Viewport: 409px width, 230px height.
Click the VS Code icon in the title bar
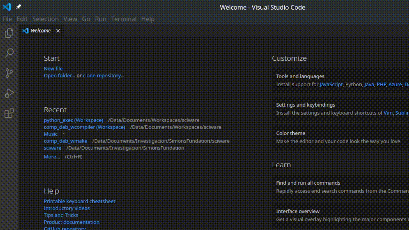[x=7, y=7]
